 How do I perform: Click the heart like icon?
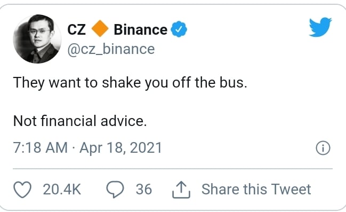[x=22, y=190]
